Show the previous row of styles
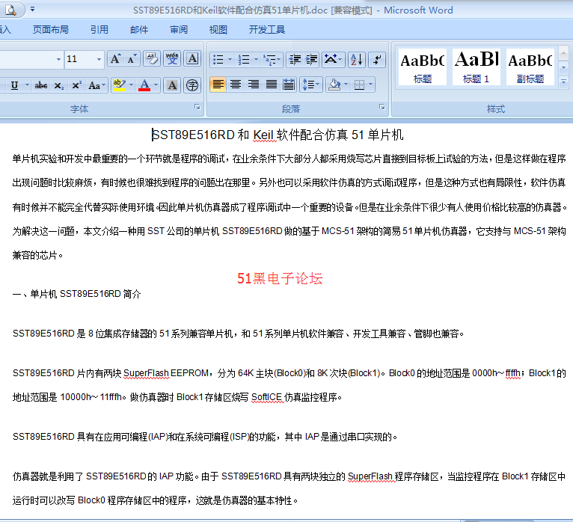Screen dimensions: 573x522 click(x=563, y=54)
